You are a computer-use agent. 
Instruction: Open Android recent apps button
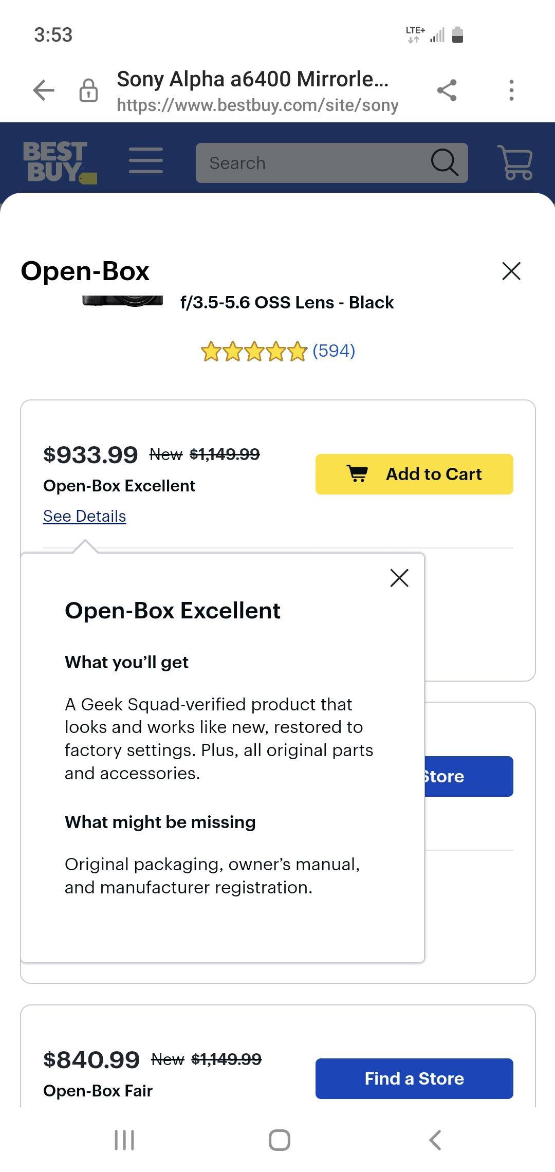click(x=124, y=1140)
